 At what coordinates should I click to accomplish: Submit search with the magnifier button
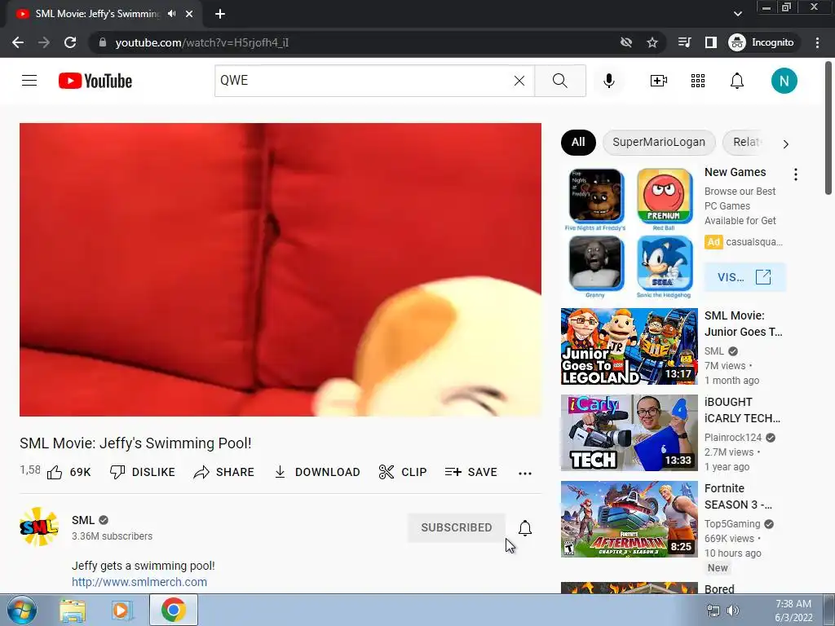559,81
